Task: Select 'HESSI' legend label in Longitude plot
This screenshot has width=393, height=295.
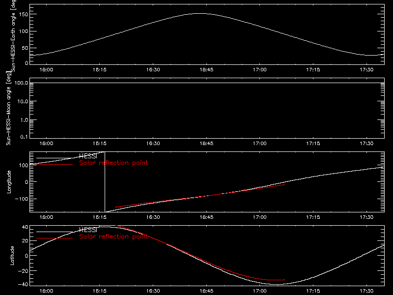Action: 88,156
